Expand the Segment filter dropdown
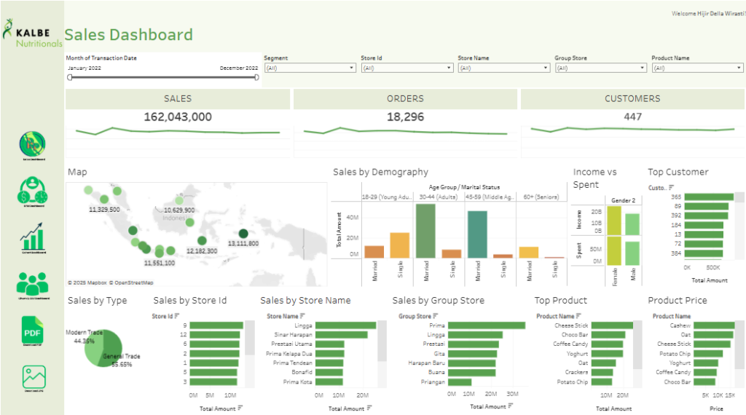Screen dimensions: 746x415 click(309, 68)
